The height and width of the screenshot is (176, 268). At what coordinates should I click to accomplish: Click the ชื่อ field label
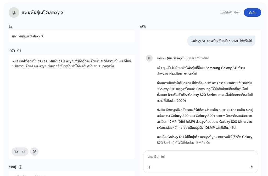pyautogui.click(x=10, y=26)
